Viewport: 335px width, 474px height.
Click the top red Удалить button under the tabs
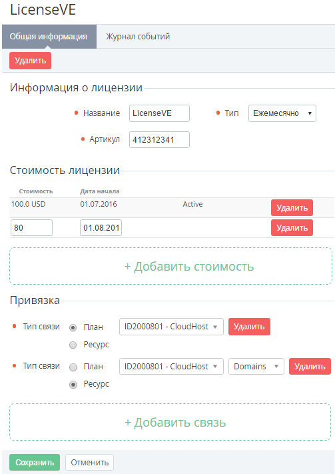pyautogui.click(x=30, y=61)
